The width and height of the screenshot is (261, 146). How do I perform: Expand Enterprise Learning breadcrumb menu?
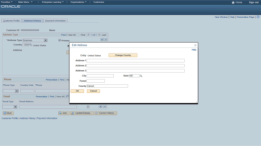tap(53, 2)
